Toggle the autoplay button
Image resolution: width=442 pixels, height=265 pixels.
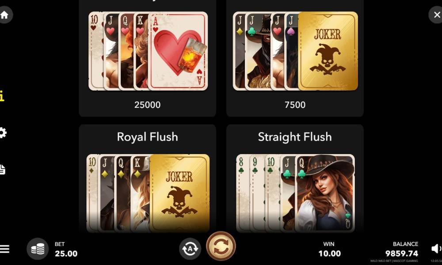[190, 249]
